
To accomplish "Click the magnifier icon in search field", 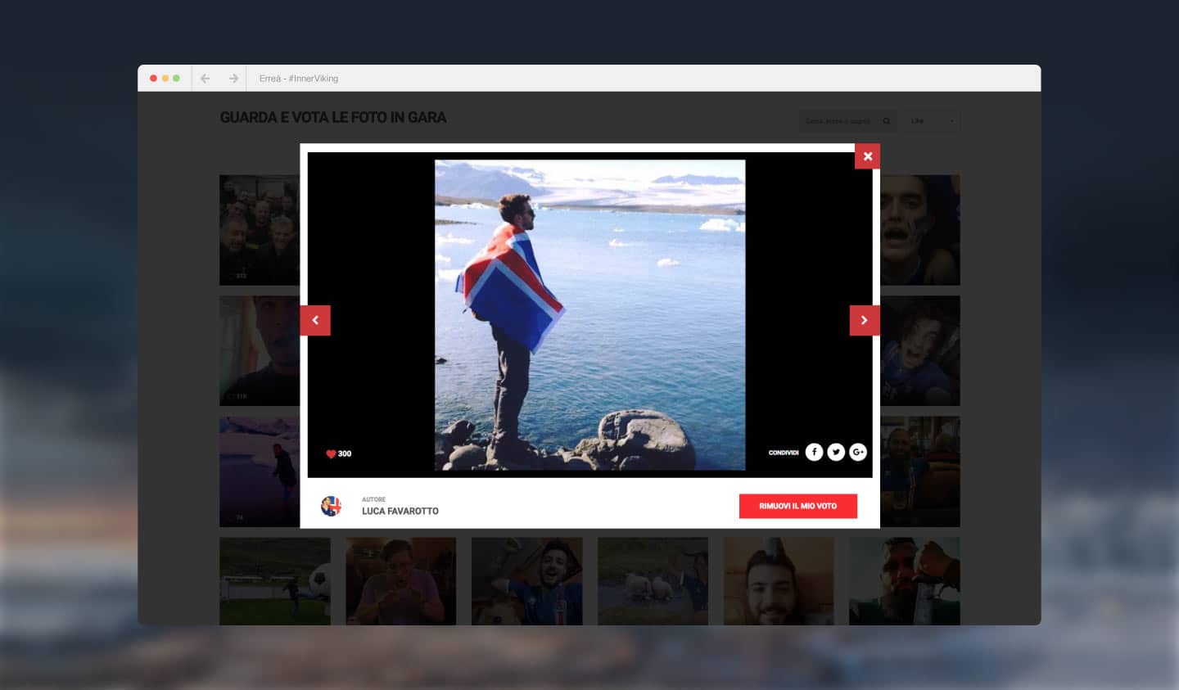I will (x=886, y=121).
